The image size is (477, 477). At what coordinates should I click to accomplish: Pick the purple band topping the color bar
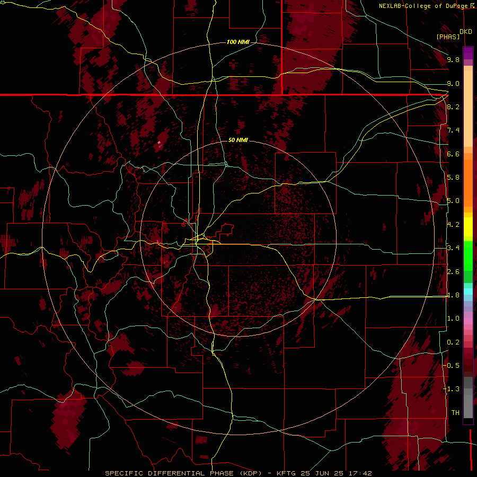click(x=468, y=53)
